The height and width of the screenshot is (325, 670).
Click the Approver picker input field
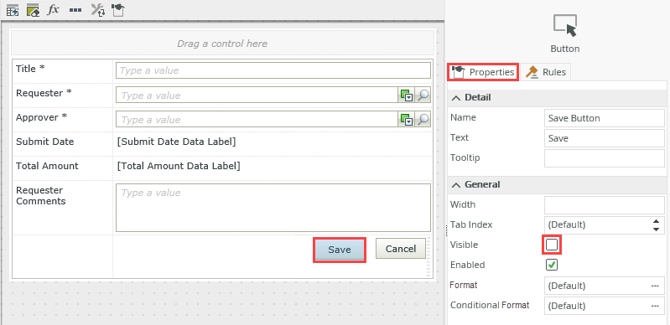[x=257, y=120]
